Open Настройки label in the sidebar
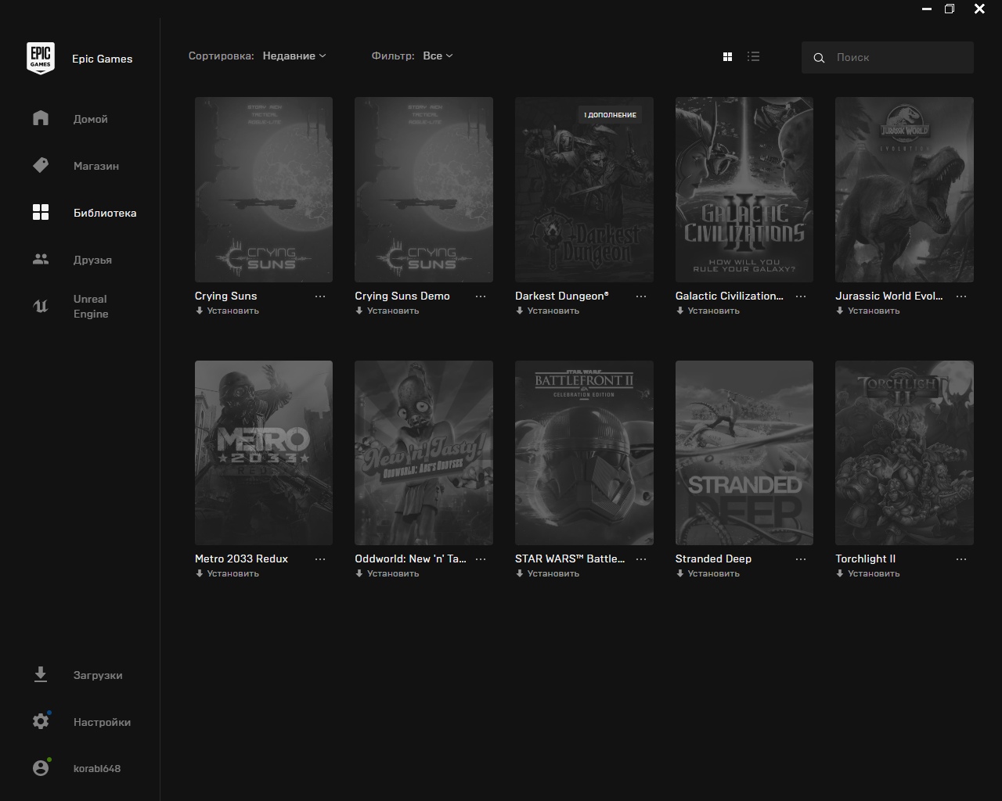Screen dimensions: 1002x801 pos(102,722)
